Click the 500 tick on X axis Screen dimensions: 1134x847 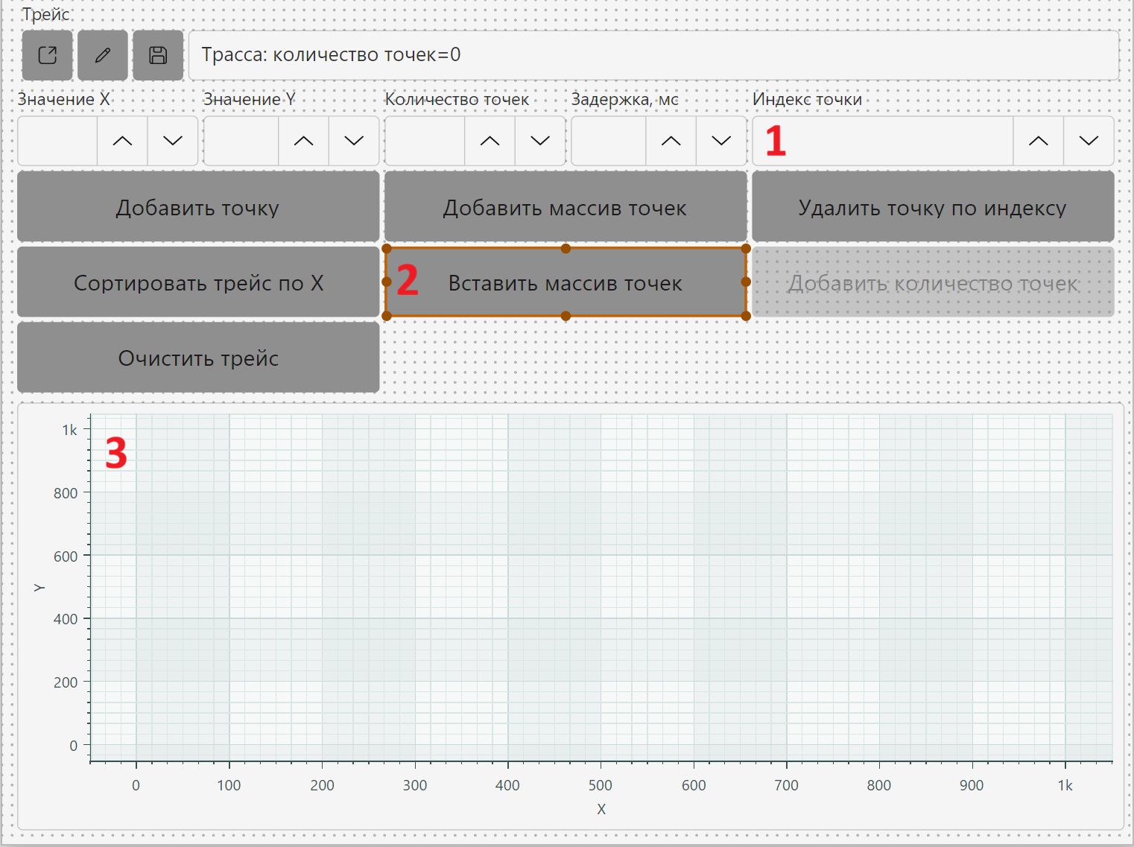click(601, 785)
